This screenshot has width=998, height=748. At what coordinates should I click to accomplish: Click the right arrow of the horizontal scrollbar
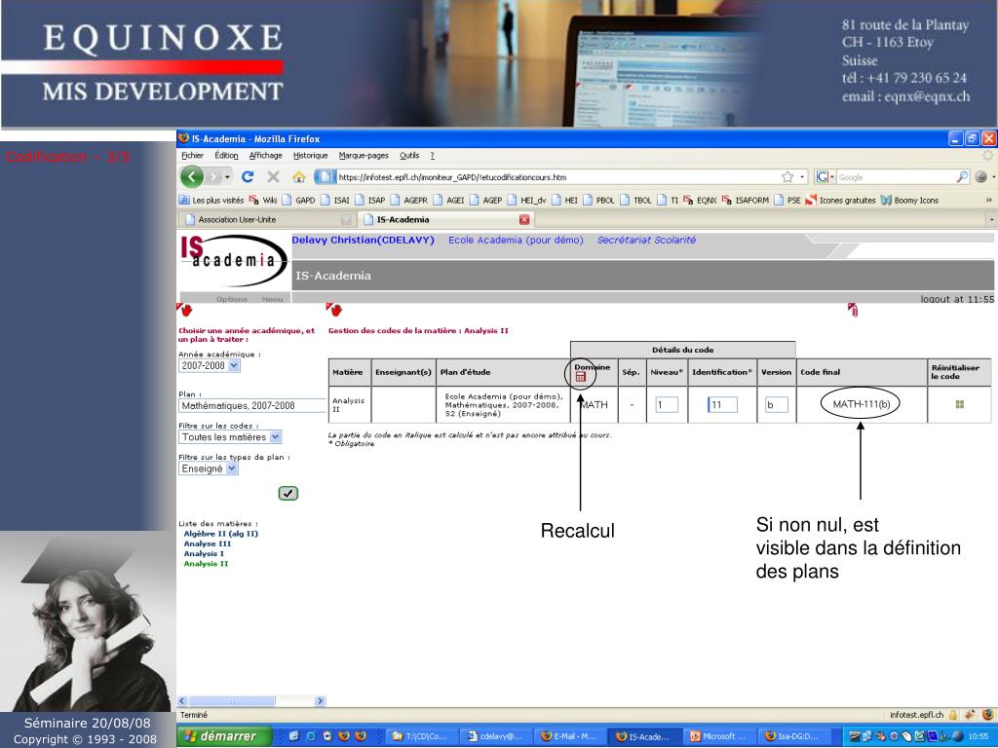[x=320, y=701]
